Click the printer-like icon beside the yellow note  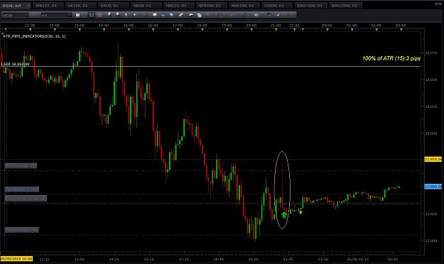[x=163, y=15]
